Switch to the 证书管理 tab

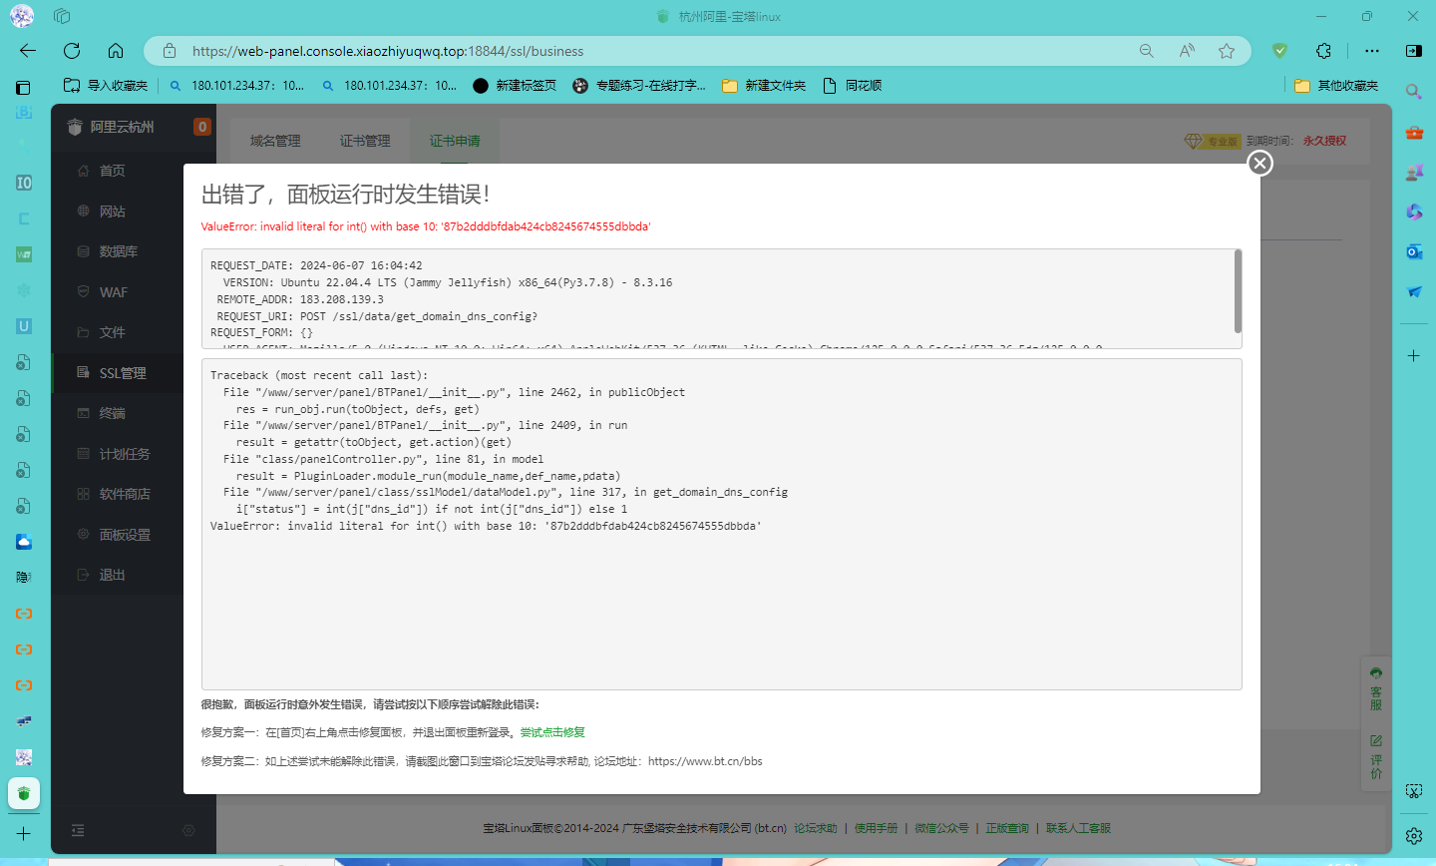[365, 141]
